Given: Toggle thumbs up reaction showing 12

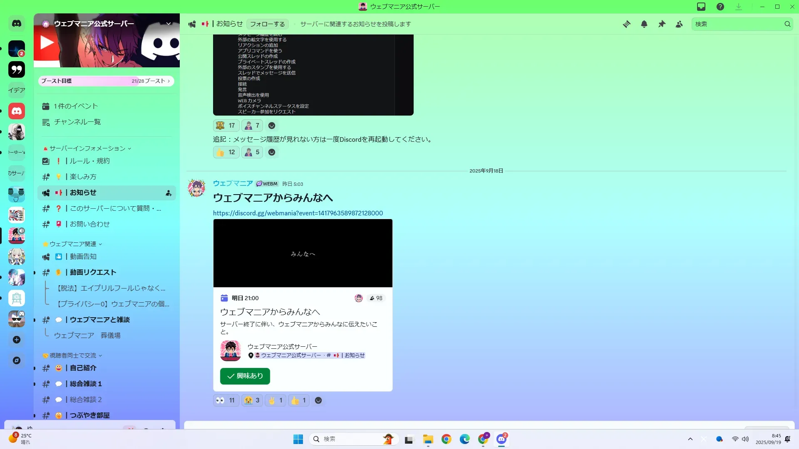Looking at the screenshot, I should coord(226,152).
